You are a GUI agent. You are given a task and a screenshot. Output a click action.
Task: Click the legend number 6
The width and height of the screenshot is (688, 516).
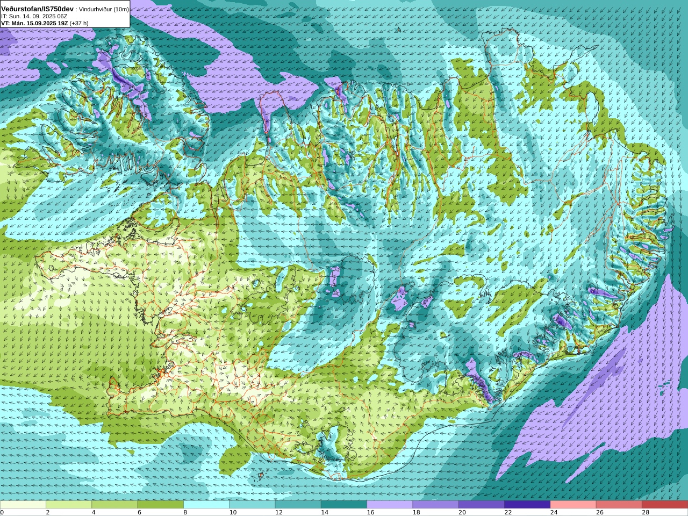(x=139, y=512)
